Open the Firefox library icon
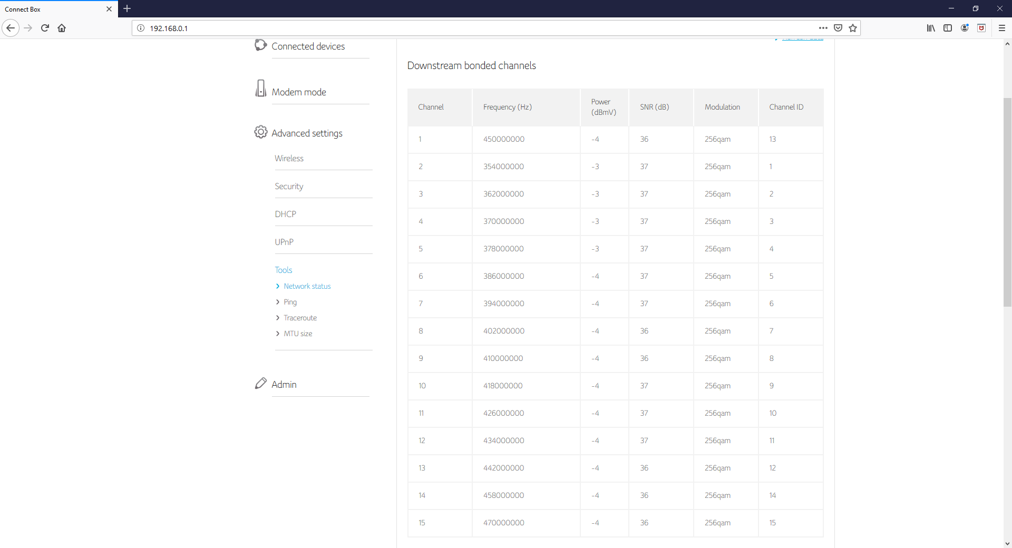1012x548 pixels. point(931,28)
